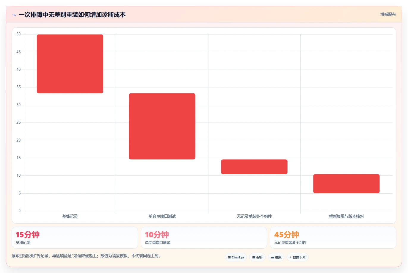Click the x-axis label 无记录重装多个组件
408x273 pixels.
pyautogui.click(x=254, y=216)
